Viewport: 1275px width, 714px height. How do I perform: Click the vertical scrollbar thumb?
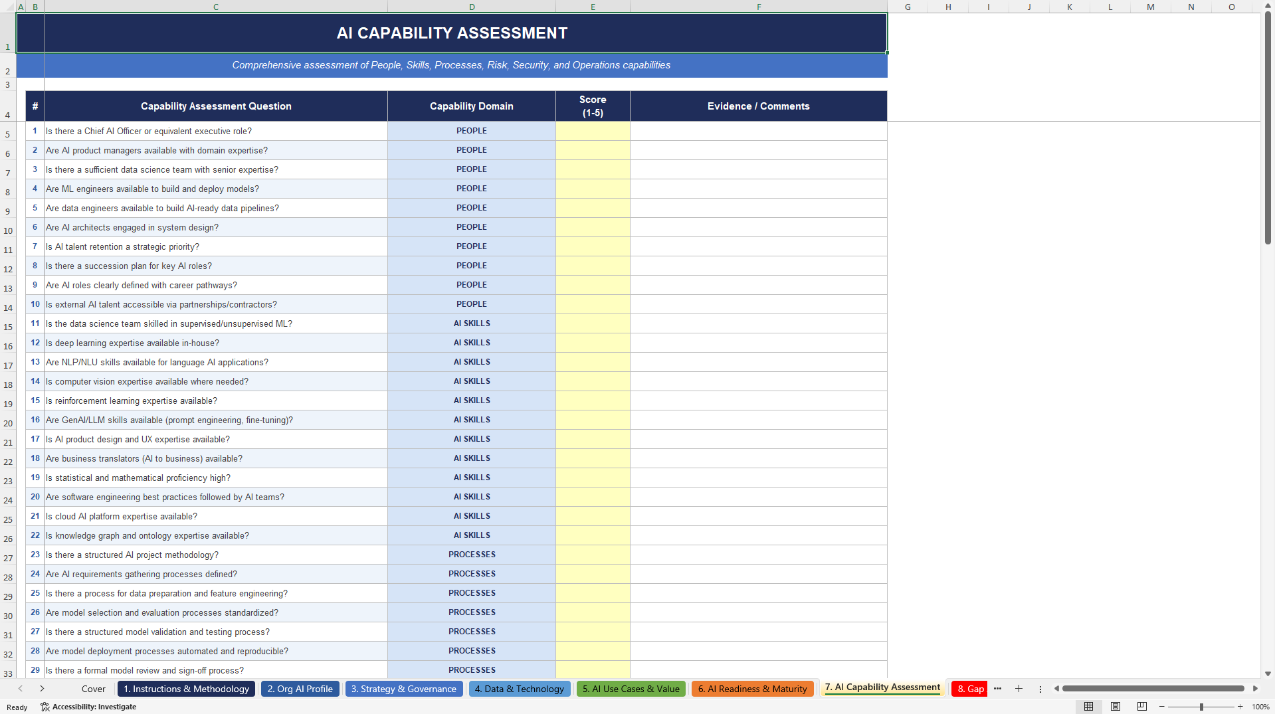1268,128
